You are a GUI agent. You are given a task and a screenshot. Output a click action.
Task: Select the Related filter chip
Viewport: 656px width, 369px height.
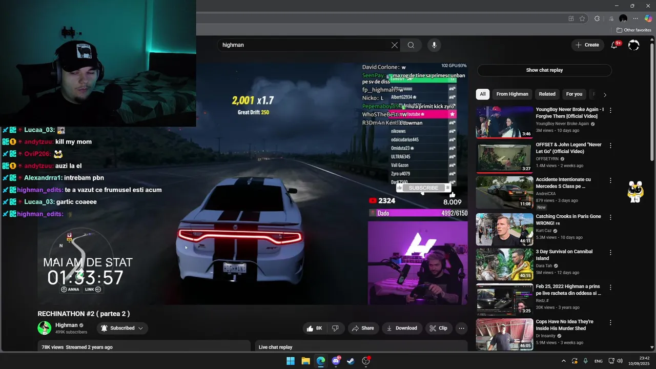[x=547, y=94]
